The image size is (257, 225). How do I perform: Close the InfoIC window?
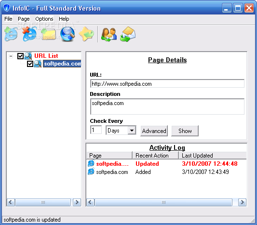[x=249, y=8]
